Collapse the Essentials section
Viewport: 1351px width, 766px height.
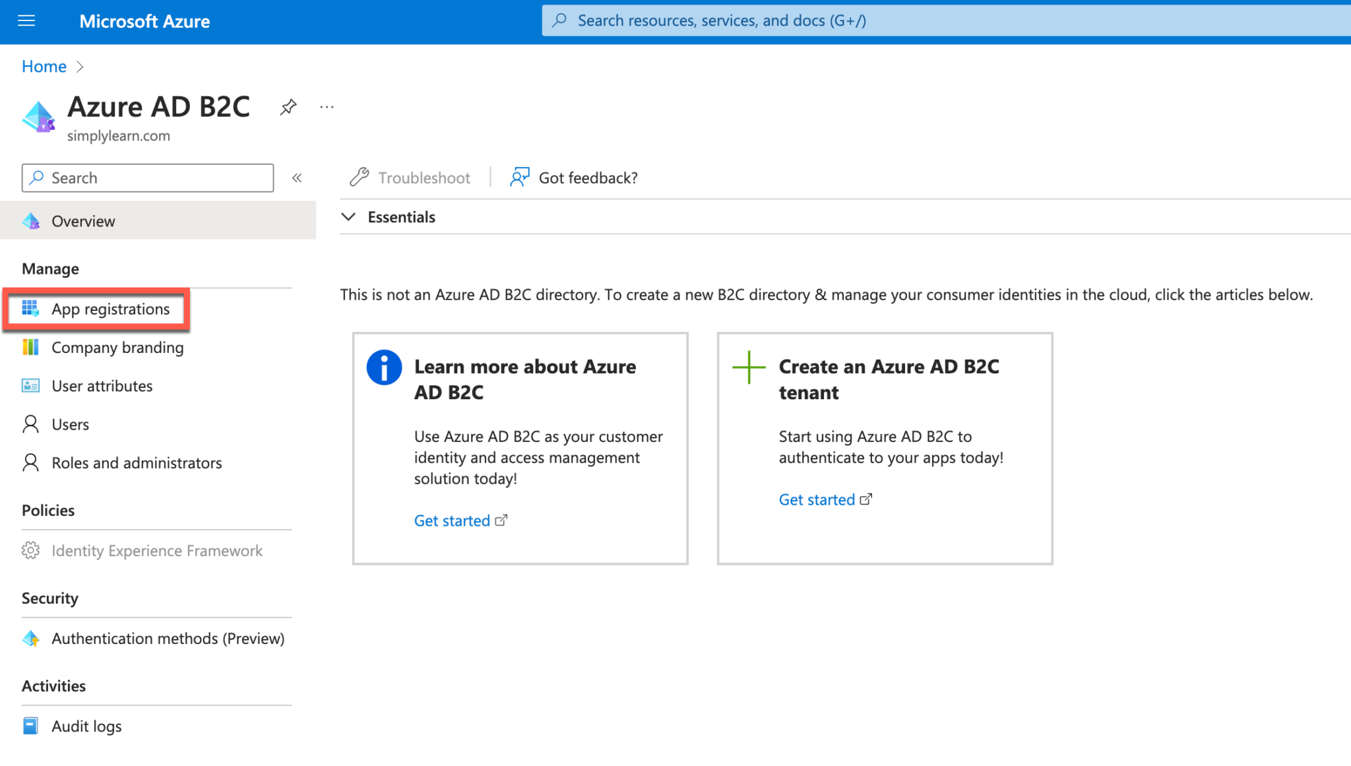(x=348, y=216)
